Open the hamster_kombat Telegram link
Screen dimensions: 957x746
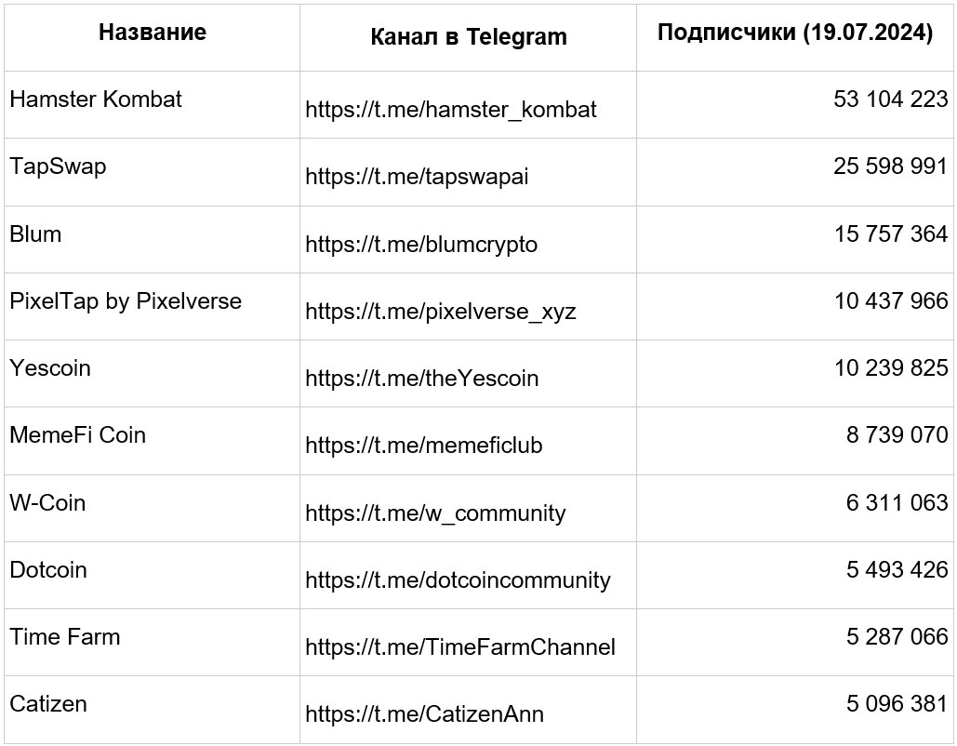tap(450, 110)
